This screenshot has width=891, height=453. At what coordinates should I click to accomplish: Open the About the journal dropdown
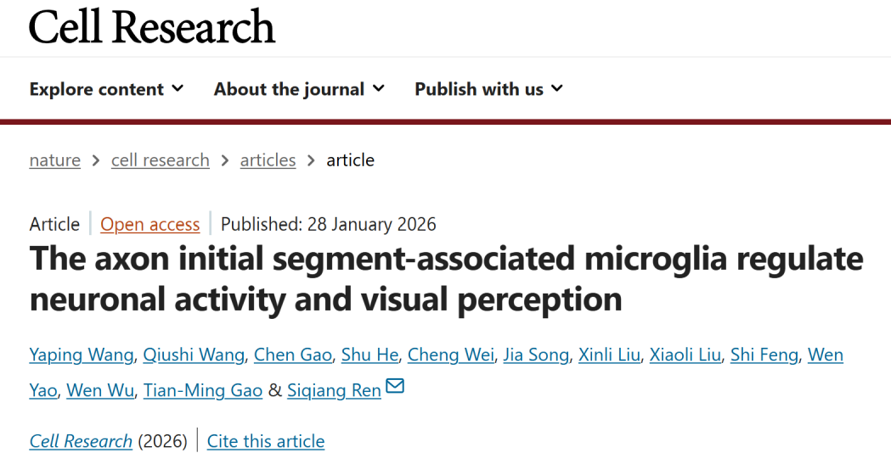click(299, 89)
